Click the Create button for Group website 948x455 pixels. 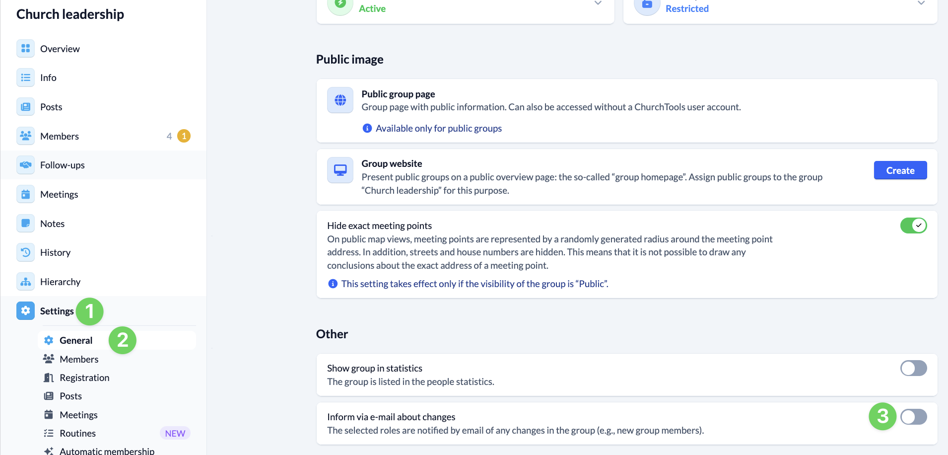pos(900,170)
